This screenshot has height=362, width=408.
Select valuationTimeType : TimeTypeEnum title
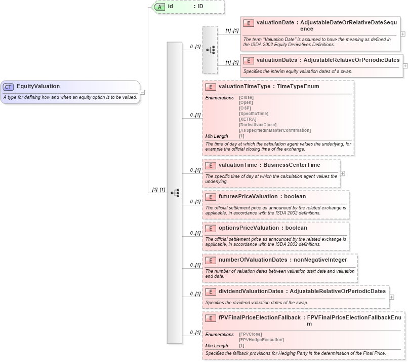pos(269,86)
